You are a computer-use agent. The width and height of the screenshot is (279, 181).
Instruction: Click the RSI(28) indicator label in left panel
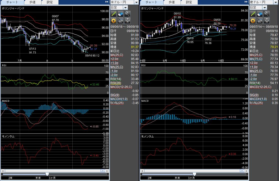click(115, 83)
